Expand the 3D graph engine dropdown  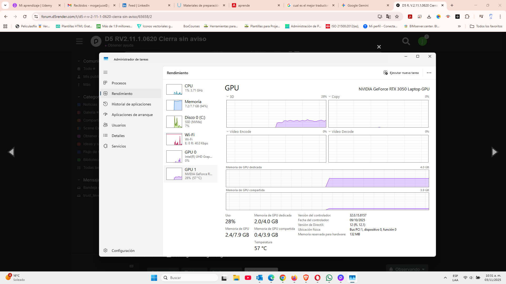click(230, 97)
